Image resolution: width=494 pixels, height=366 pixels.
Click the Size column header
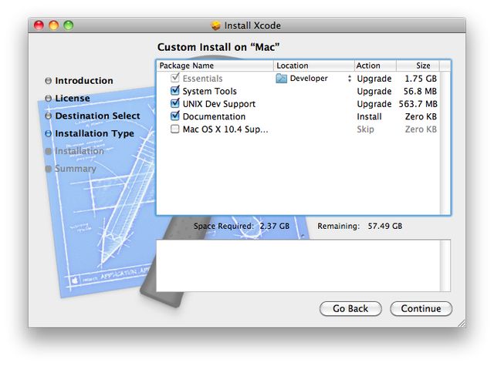[x=418, y=65]
